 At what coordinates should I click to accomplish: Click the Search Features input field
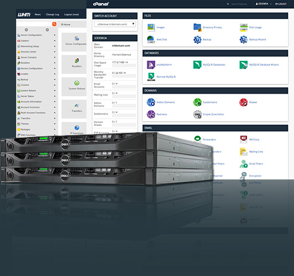239,4
